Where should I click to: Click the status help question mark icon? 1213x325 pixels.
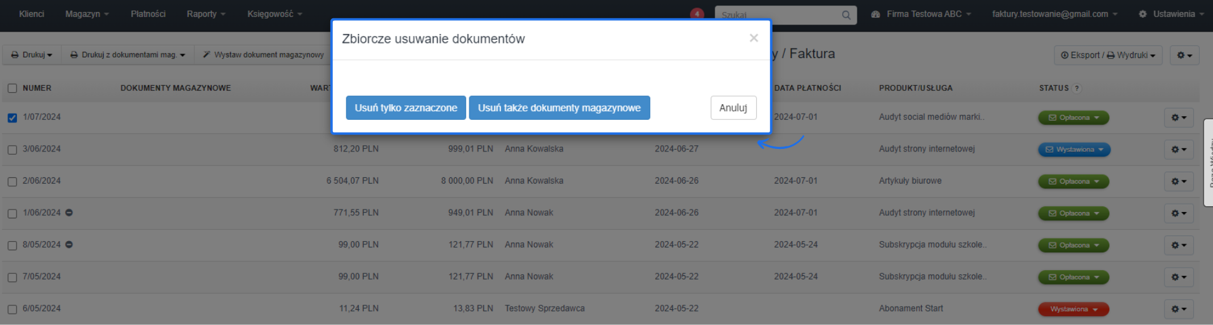[1077, 88]
